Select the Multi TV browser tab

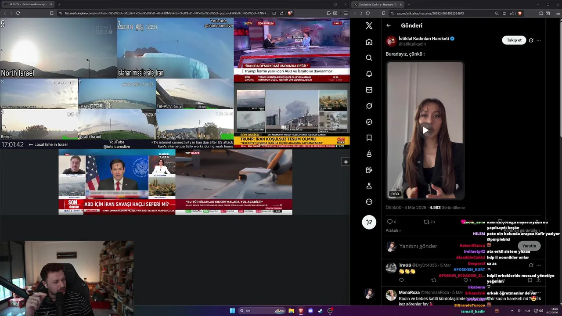click(x=28, y=4)
